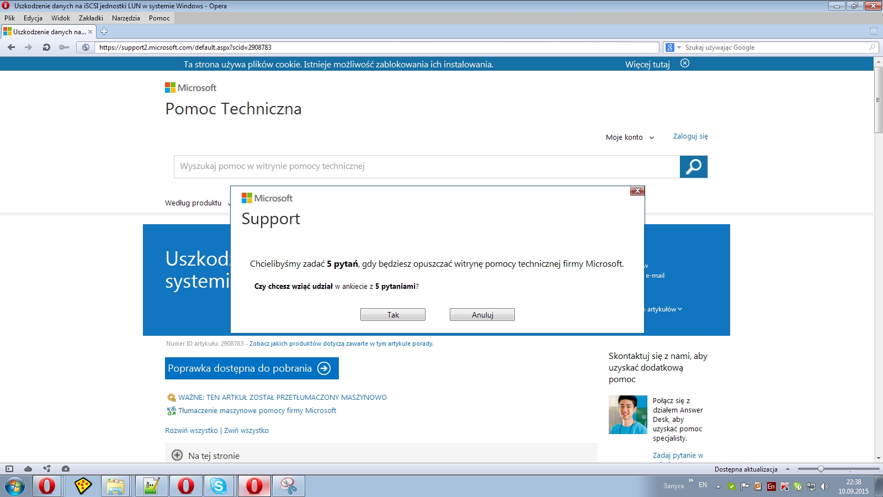Expand the Według produktu menu
The image size is (883, 497).
click(x=197, y=203)
